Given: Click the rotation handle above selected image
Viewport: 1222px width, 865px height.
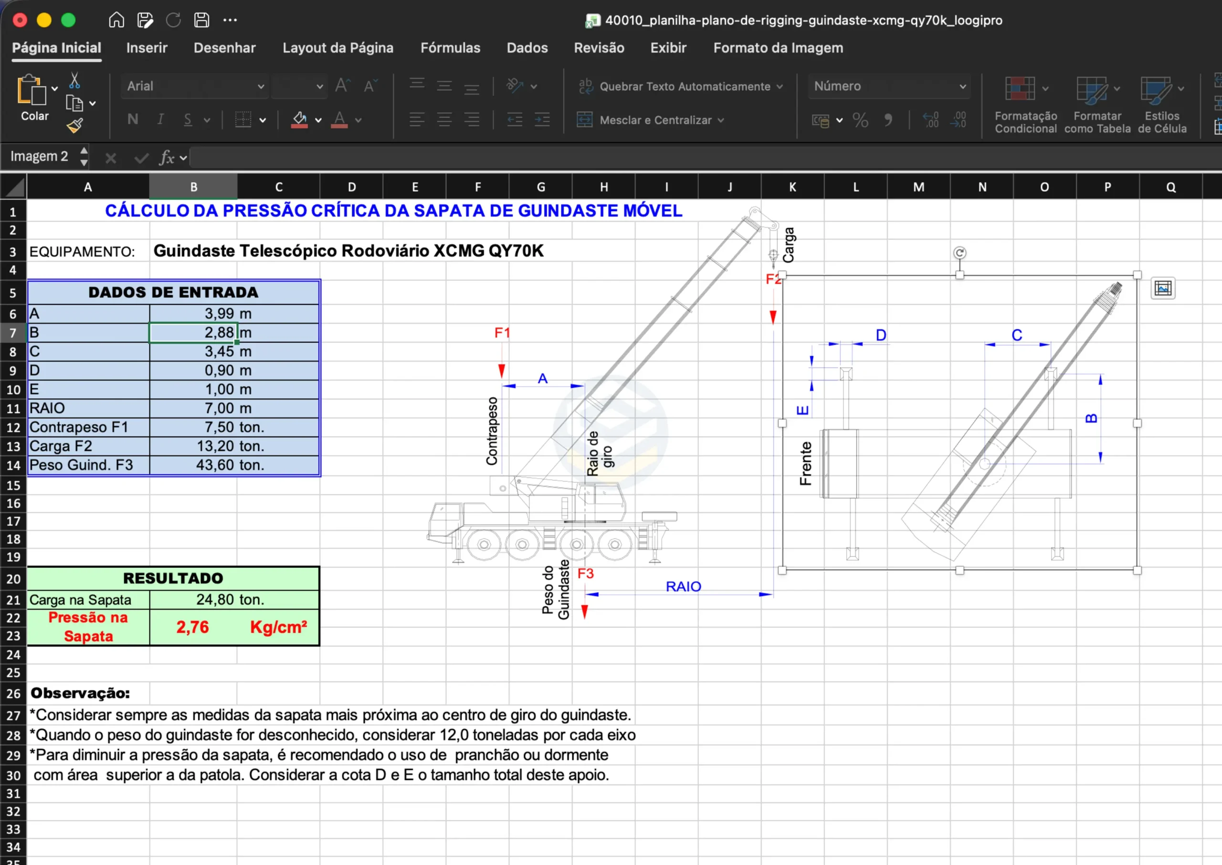Looking at the screenshot, I should tap(959, 253).
